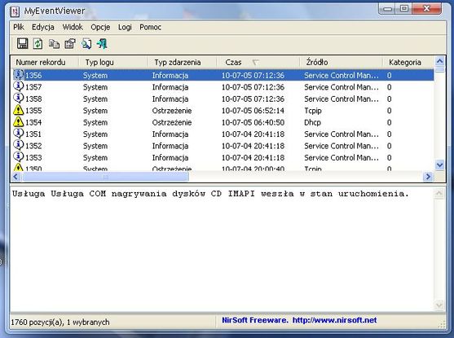Viewport: 454px width, 338px height.
Task: Click the Find toolbar icon
Action: click(x=86, y=44)
